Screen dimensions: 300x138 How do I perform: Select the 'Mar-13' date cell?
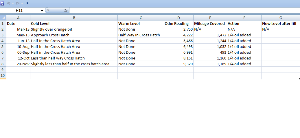[18, 29]
